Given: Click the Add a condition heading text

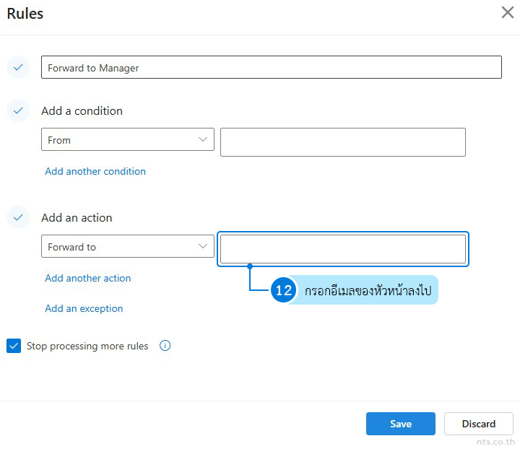Looking at the screenshot, I should tap(82, 110).
